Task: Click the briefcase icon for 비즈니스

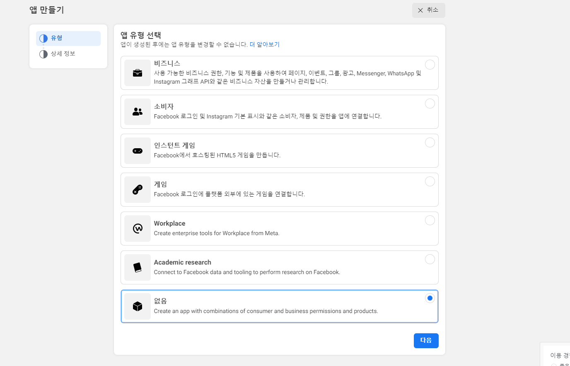Action: click(138, 73)
